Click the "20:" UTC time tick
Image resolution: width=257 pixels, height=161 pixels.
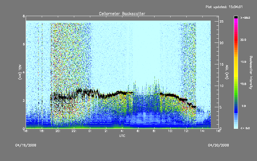click(x=58, y=131)
